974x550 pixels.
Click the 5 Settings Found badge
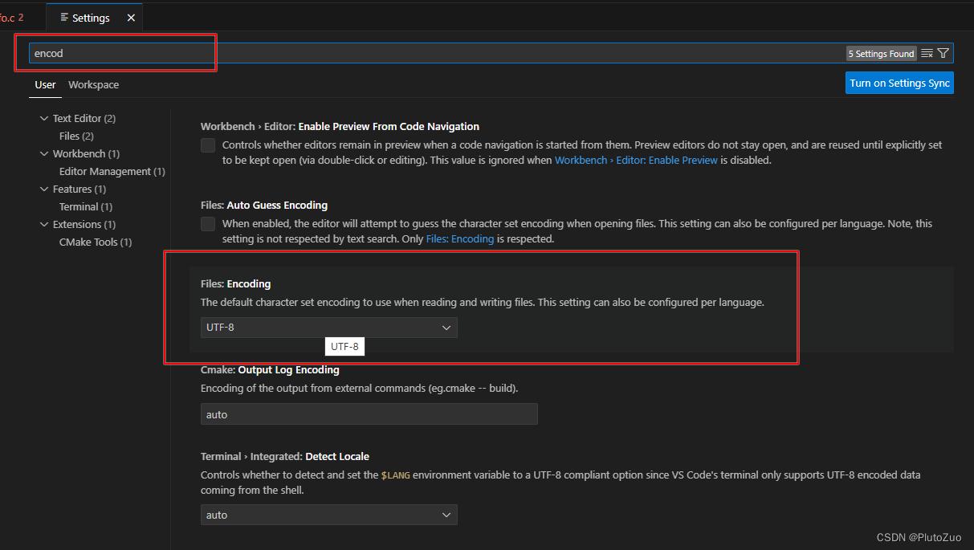(x=882, y=54)
